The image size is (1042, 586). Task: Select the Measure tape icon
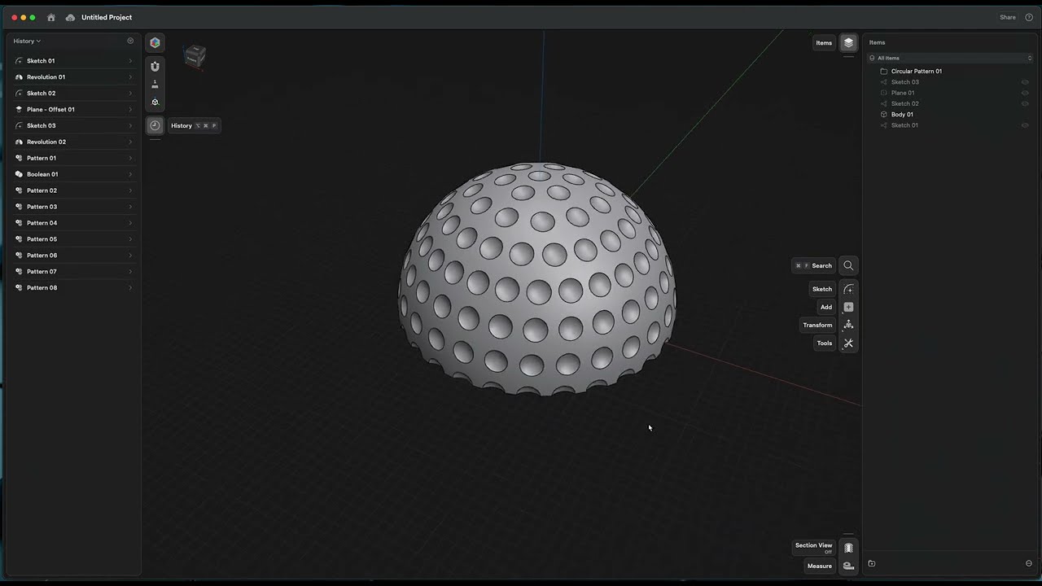[x=848, y=566]
